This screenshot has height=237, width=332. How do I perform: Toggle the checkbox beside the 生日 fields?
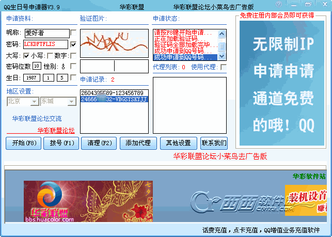(73, 77)
